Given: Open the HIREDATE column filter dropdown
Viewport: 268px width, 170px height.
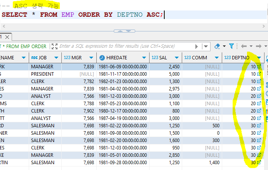Looking at the screenshot, I should coord(144,58).
